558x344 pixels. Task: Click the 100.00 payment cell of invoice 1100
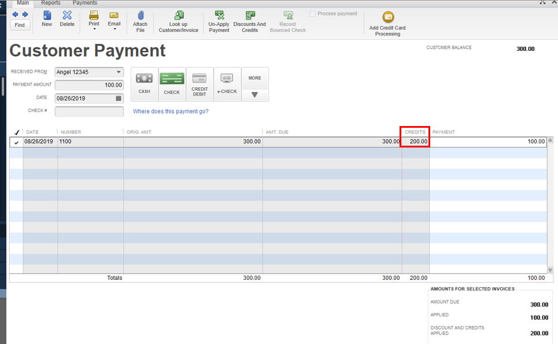coord(488,142)
